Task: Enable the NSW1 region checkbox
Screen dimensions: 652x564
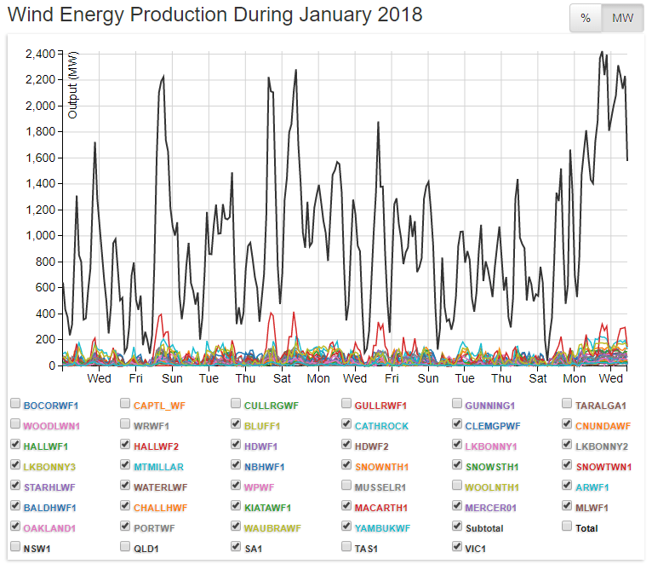Action: click(x=15, y=547)
